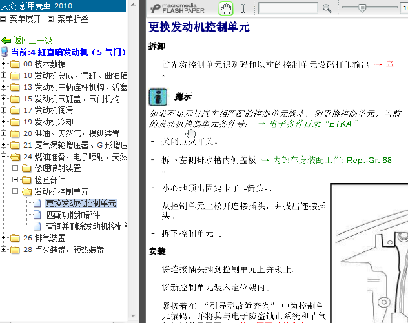The image size is (408, 323).
Task: Click the folder icon for 检查部件
Action: click(x=26, y=180)
